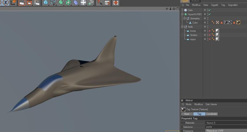Open the spline tools icon

pos(53,3)
